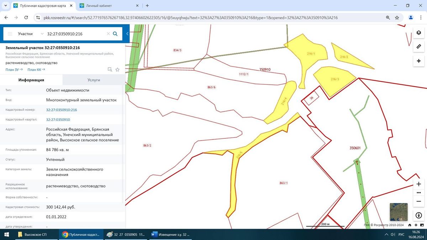Open the volume control in the system tray
Screen dimensions: 427x240
point(392,235)
